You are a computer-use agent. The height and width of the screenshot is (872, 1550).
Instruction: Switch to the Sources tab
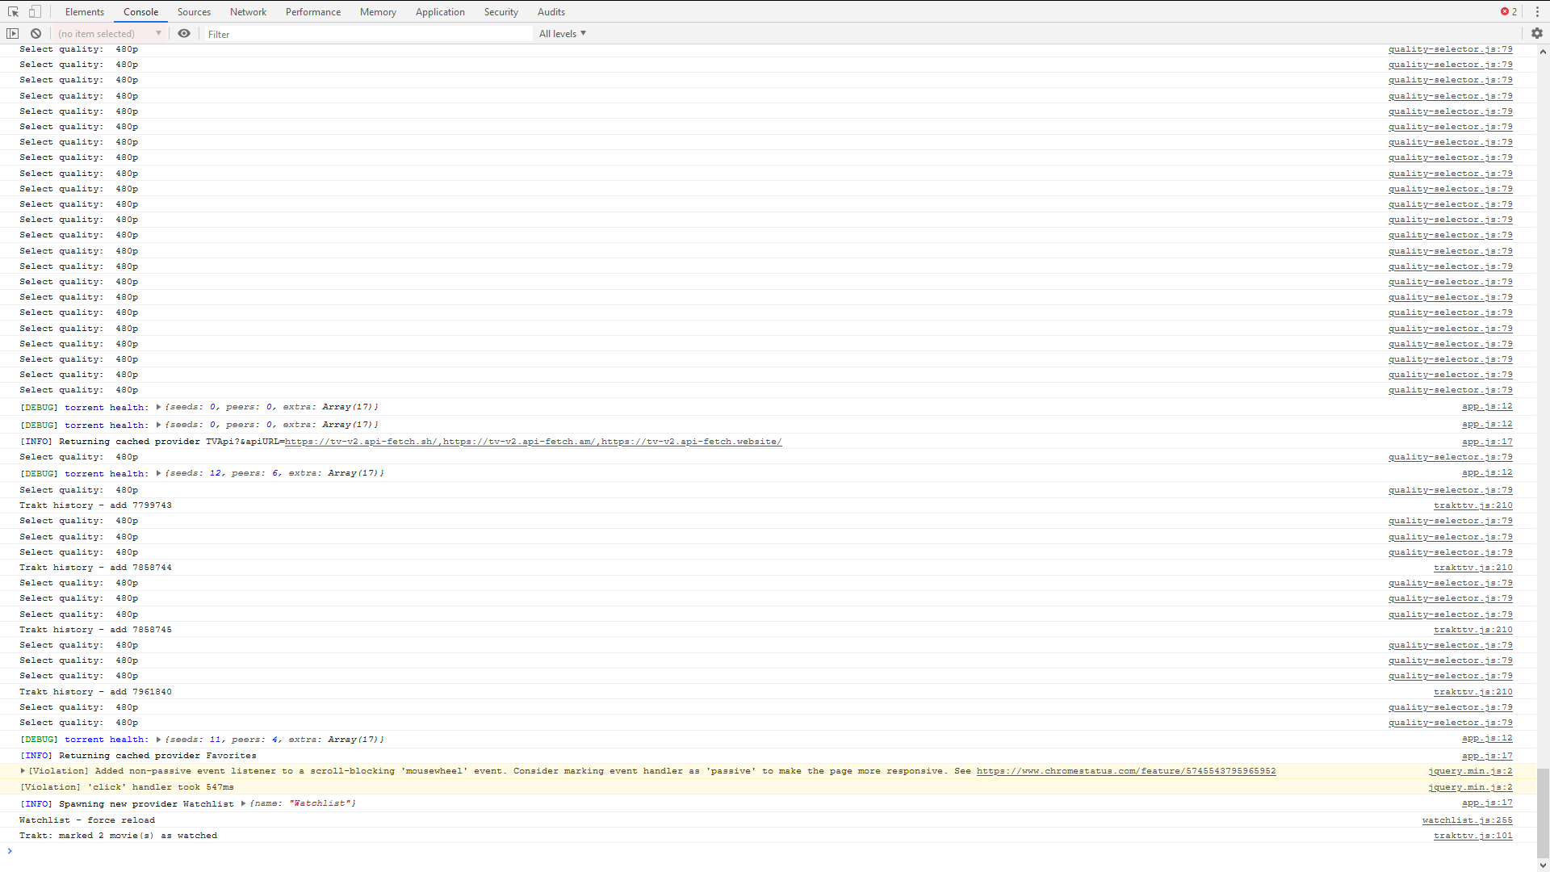[194, 11]
